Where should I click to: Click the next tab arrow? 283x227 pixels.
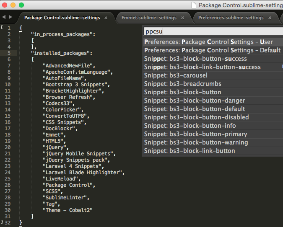(x=10, y=17)
